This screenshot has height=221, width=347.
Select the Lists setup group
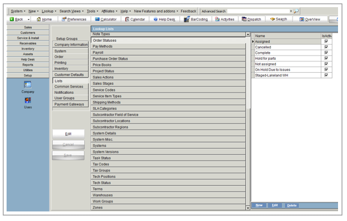tap(71, 81)
